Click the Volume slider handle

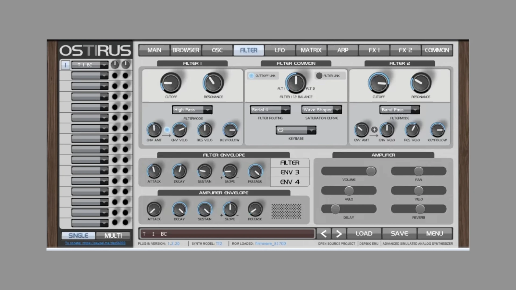point(371,171)
